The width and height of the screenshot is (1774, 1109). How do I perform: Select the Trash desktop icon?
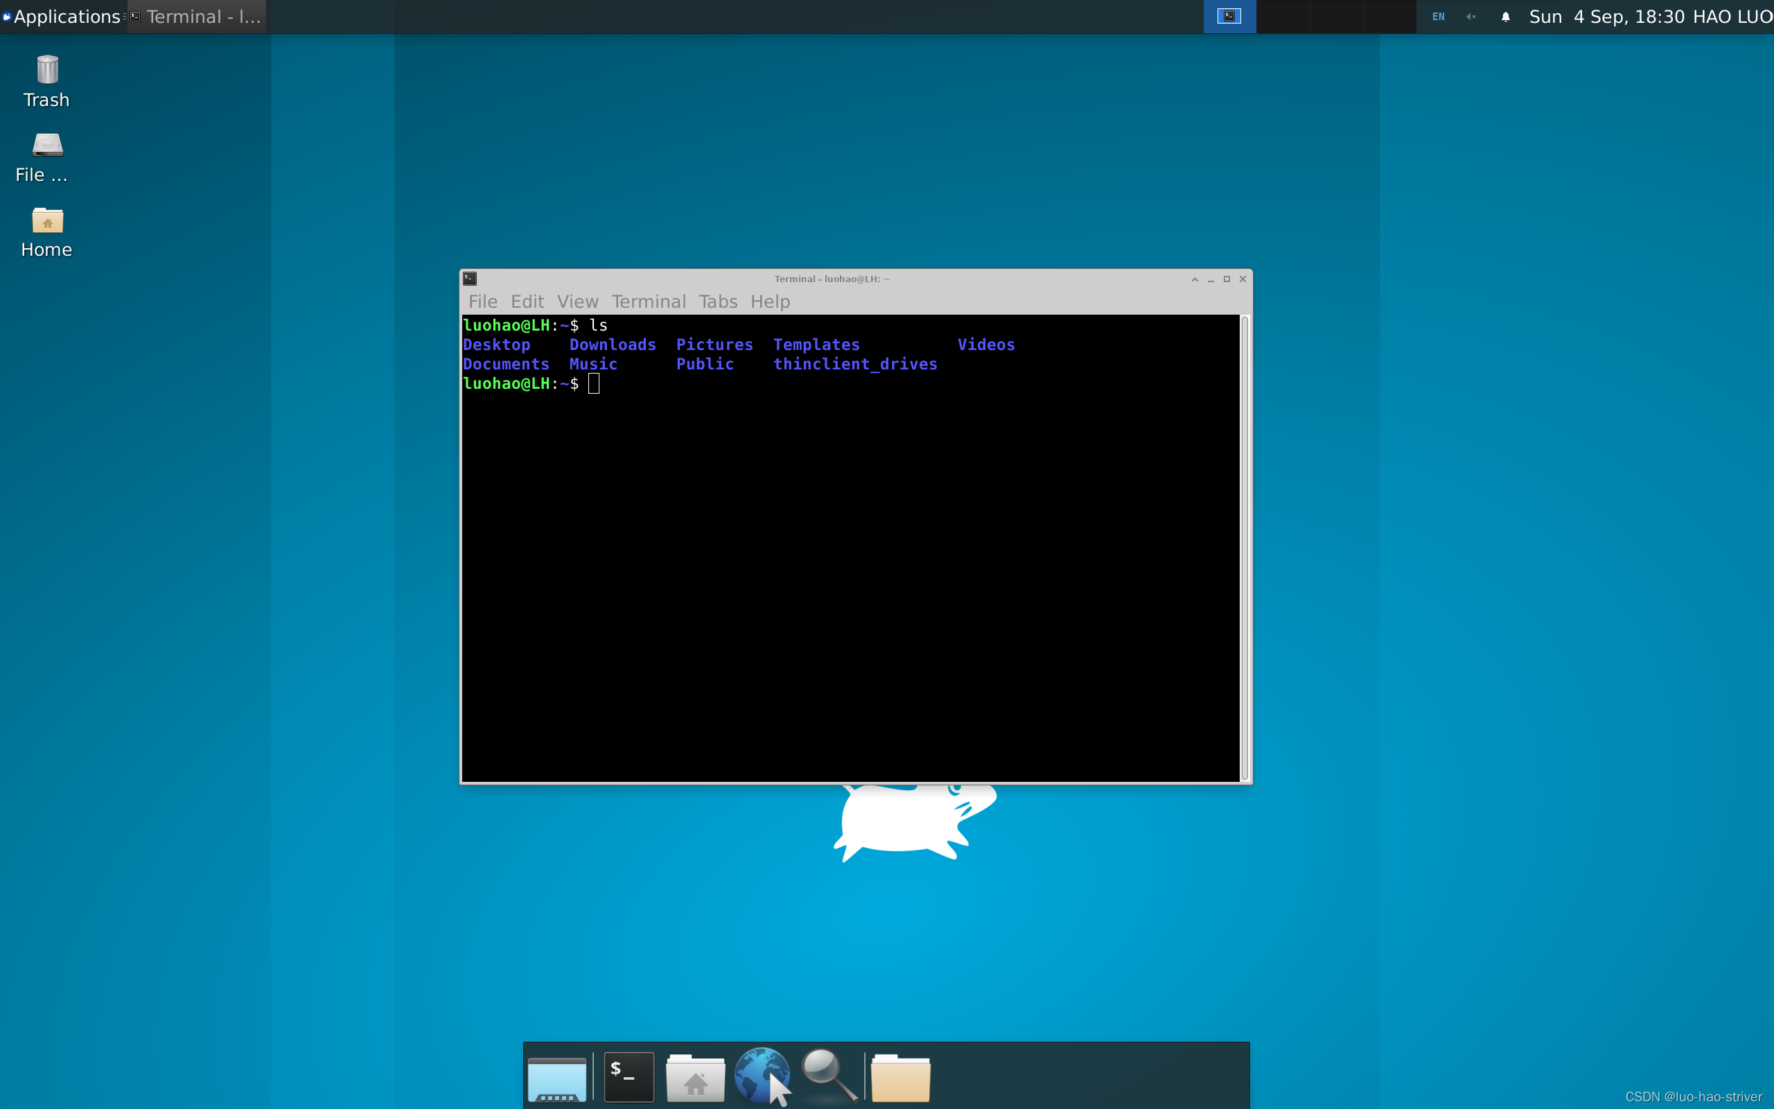pos(47,81)
